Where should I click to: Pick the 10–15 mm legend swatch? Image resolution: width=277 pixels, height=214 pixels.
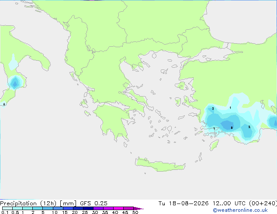coord(58,208)
